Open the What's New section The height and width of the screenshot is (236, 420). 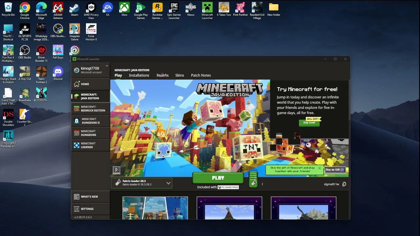coord(91,197)
